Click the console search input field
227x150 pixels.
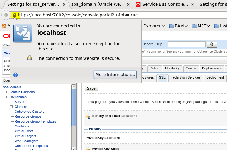tap(187, 44)
